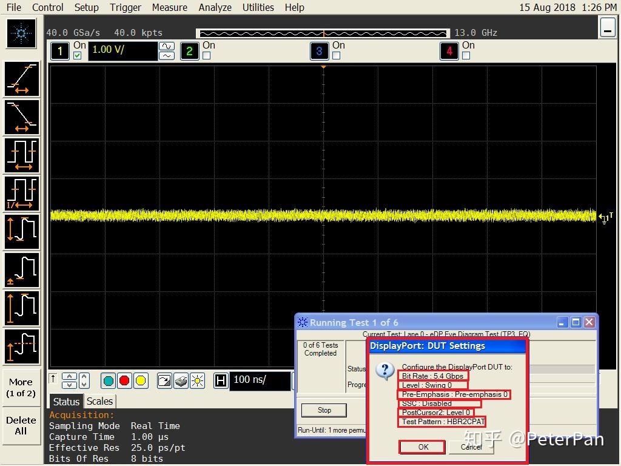Switch to the Scales tab
Viewport: 621px width, 466px height.
tap(99, 401)
